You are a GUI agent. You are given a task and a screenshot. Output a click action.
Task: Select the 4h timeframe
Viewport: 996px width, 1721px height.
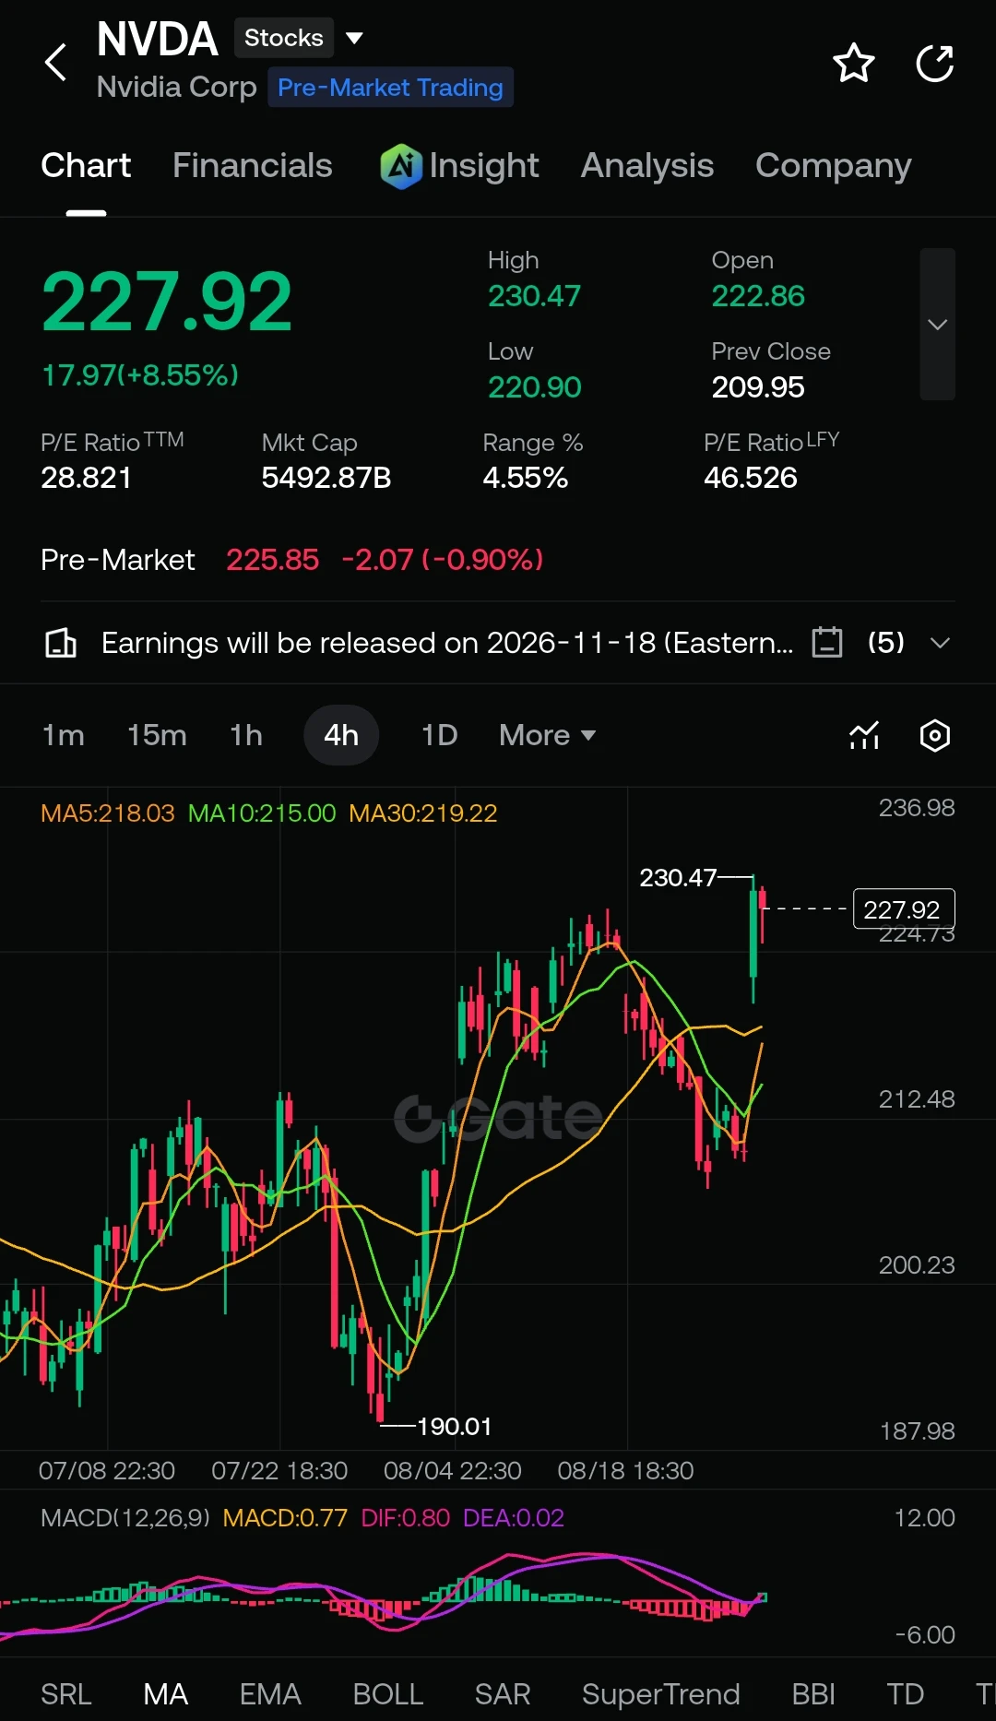point(341,735)
